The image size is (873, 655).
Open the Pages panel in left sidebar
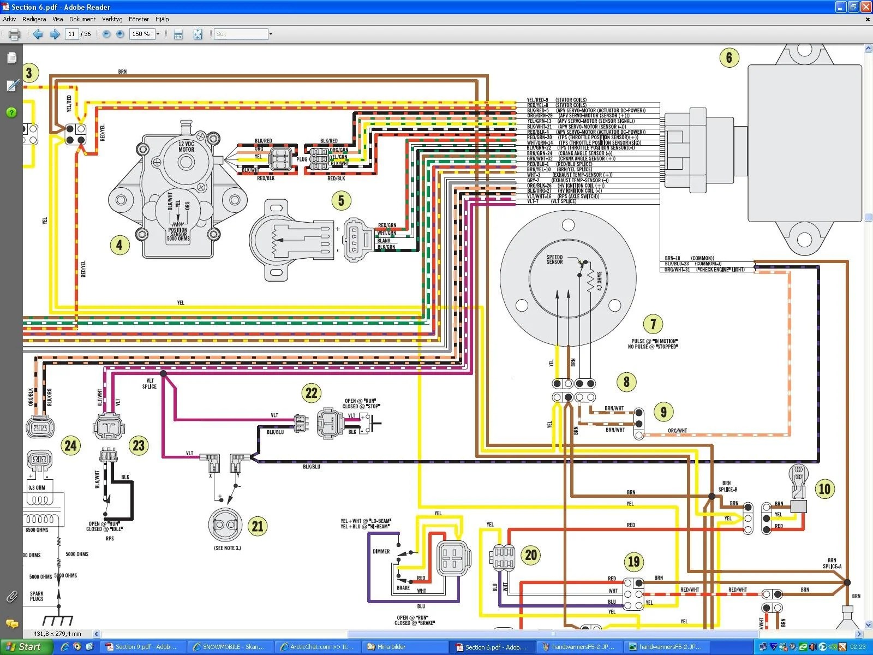[x=11, y=58]
